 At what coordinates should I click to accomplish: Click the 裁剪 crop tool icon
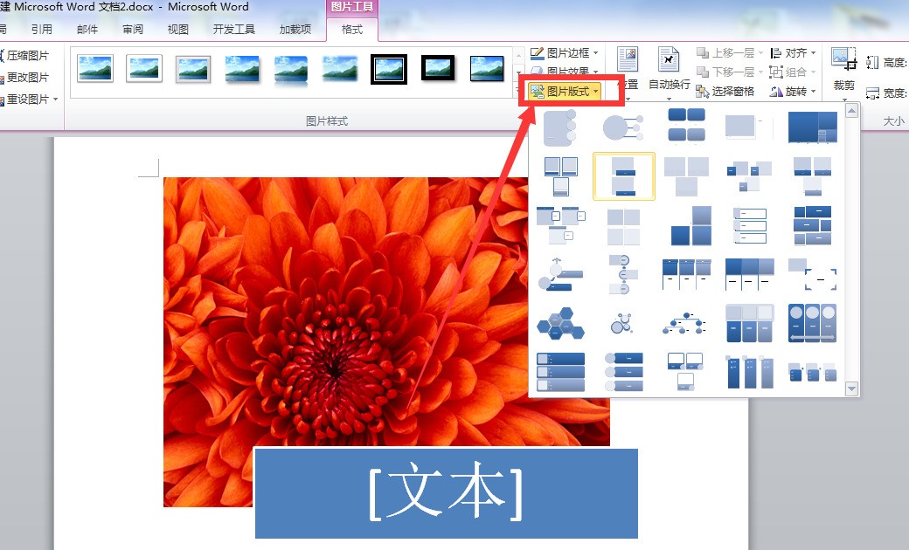(x=844, y=59)
